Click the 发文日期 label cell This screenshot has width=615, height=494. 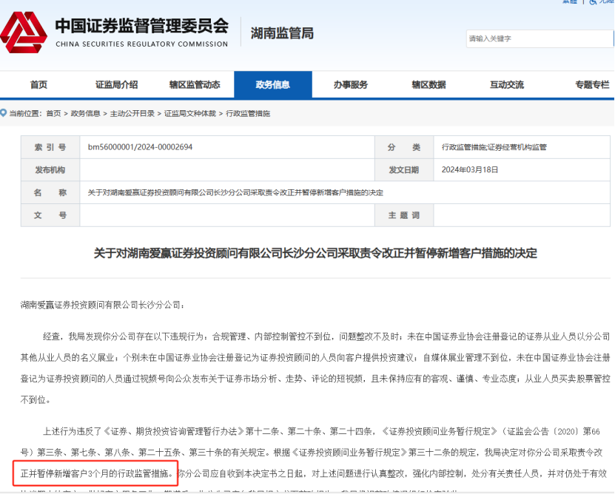click(404, 170)
